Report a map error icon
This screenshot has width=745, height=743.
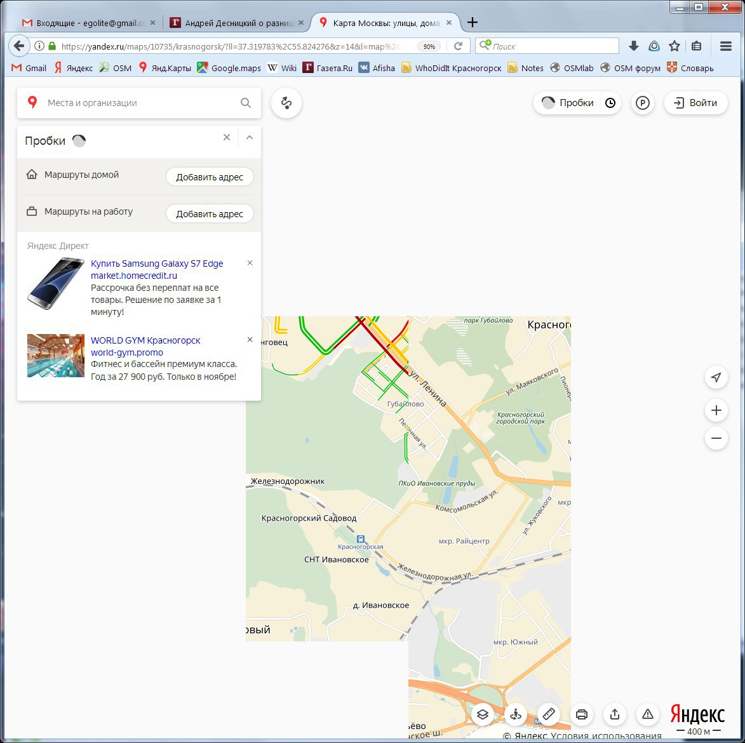click(x=647, y=714)
